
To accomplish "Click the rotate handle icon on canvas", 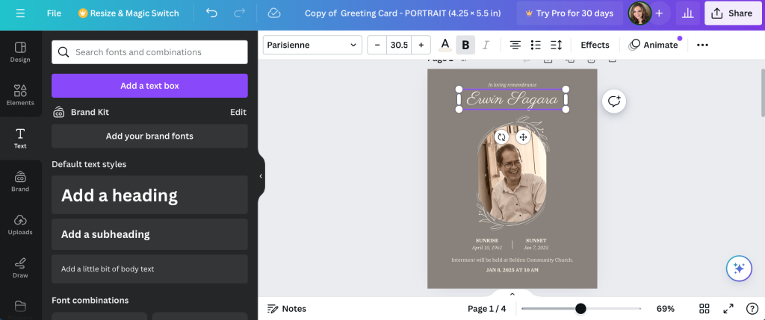I will coord(501,137).
